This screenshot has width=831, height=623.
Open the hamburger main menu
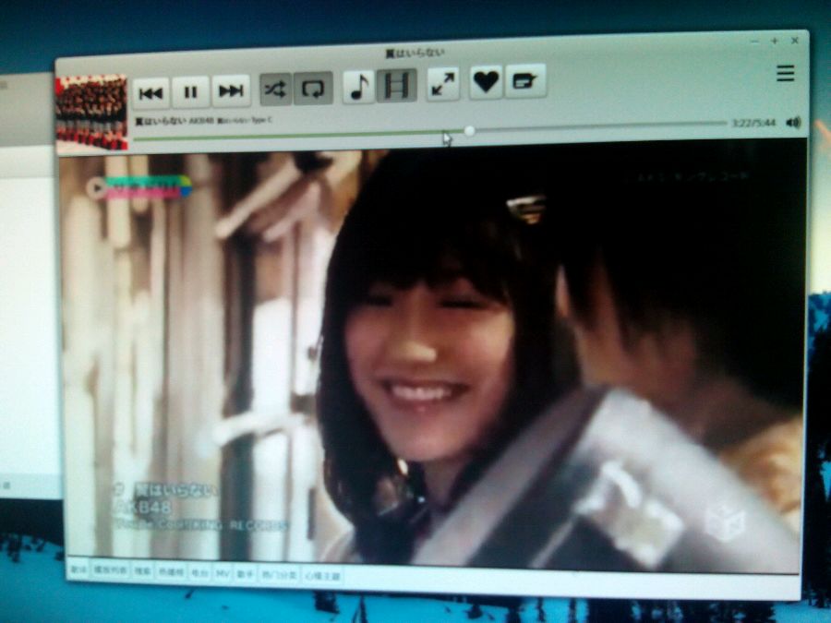point(786,73)
